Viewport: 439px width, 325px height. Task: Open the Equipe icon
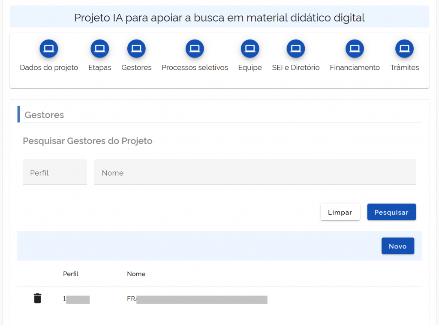tap(250, 49)
